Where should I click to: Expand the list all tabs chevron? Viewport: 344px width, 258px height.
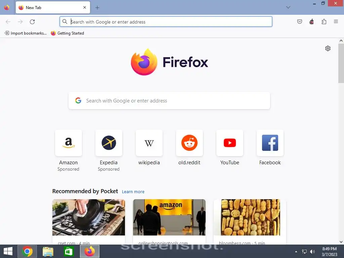tap(288, 7)
